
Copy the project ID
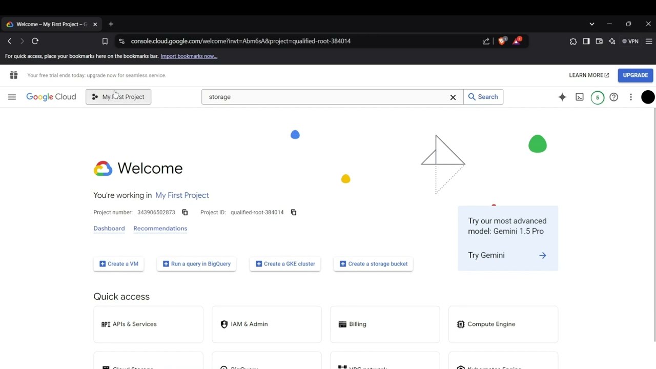(294, 212)
